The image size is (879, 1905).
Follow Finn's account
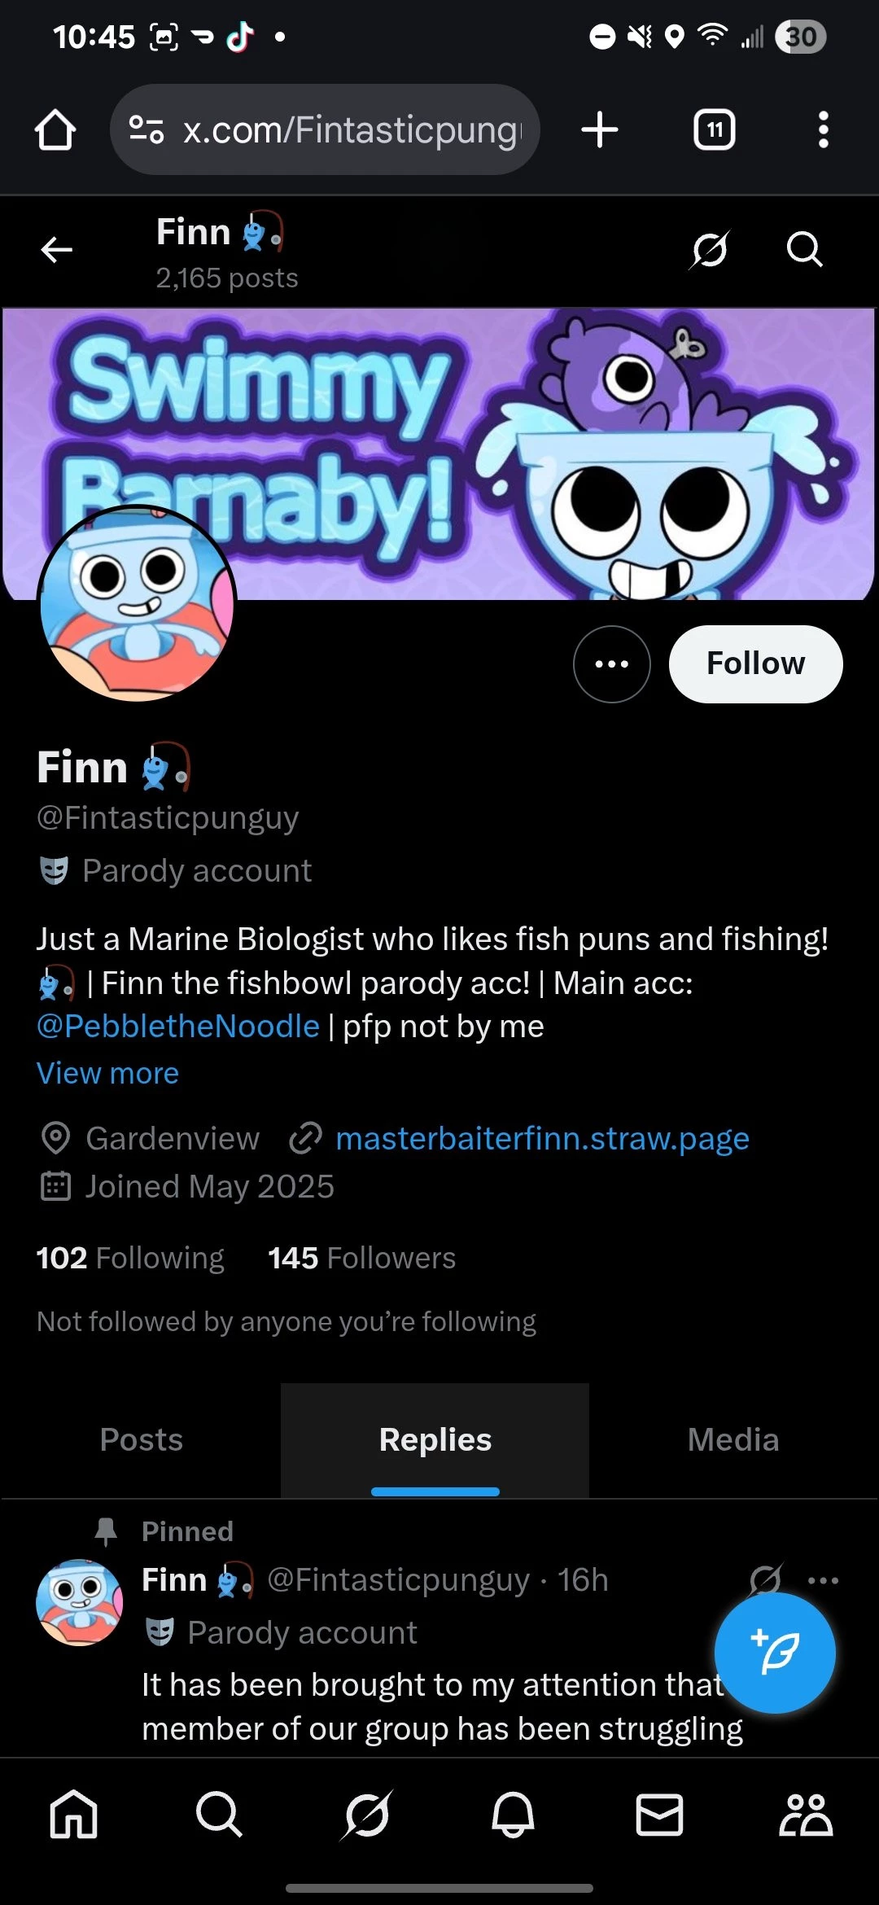[x=755, y=664]
